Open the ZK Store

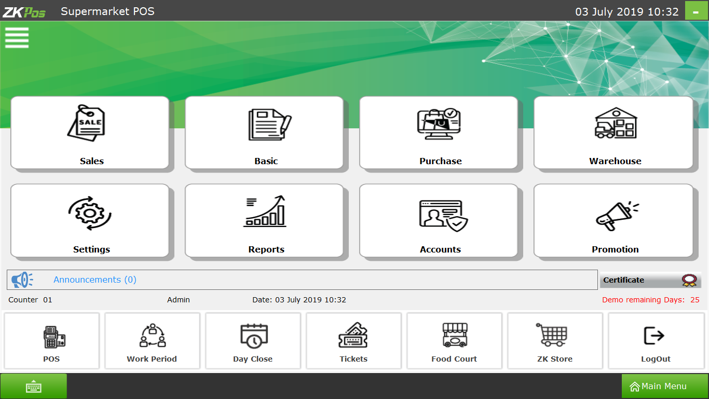tap(555, 341)
